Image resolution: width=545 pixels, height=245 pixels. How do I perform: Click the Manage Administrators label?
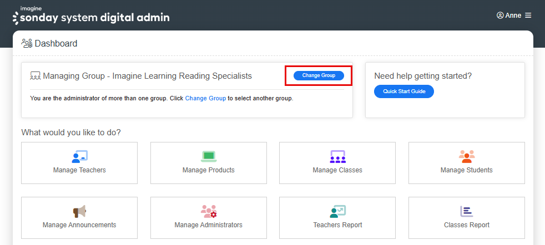(209, 225)
